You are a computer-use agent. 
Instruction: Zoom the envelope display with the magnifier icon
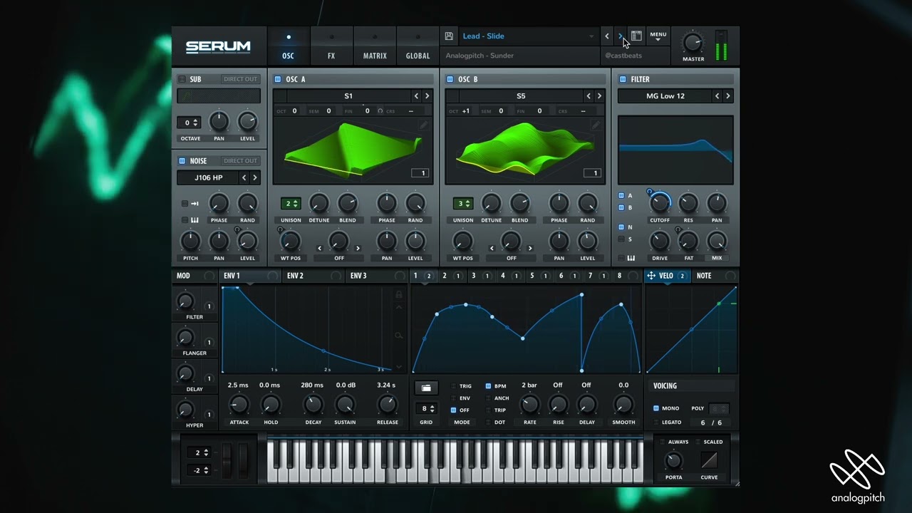(399, 335)
